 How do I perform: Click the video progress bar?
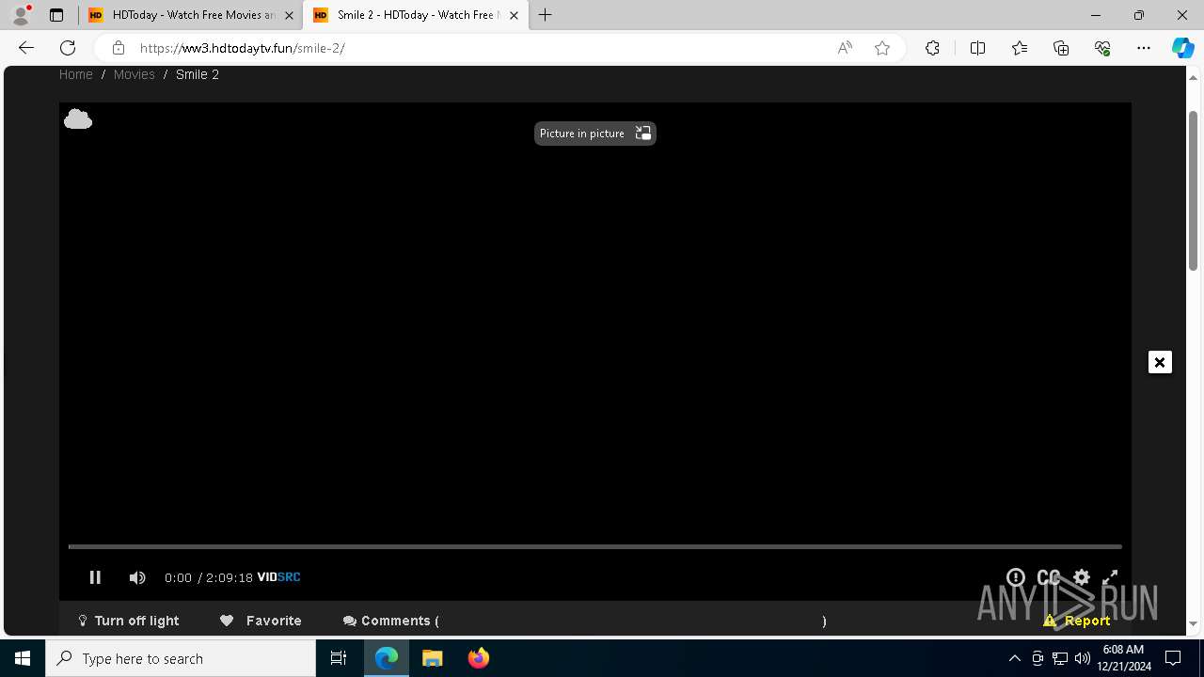point(595,546)
